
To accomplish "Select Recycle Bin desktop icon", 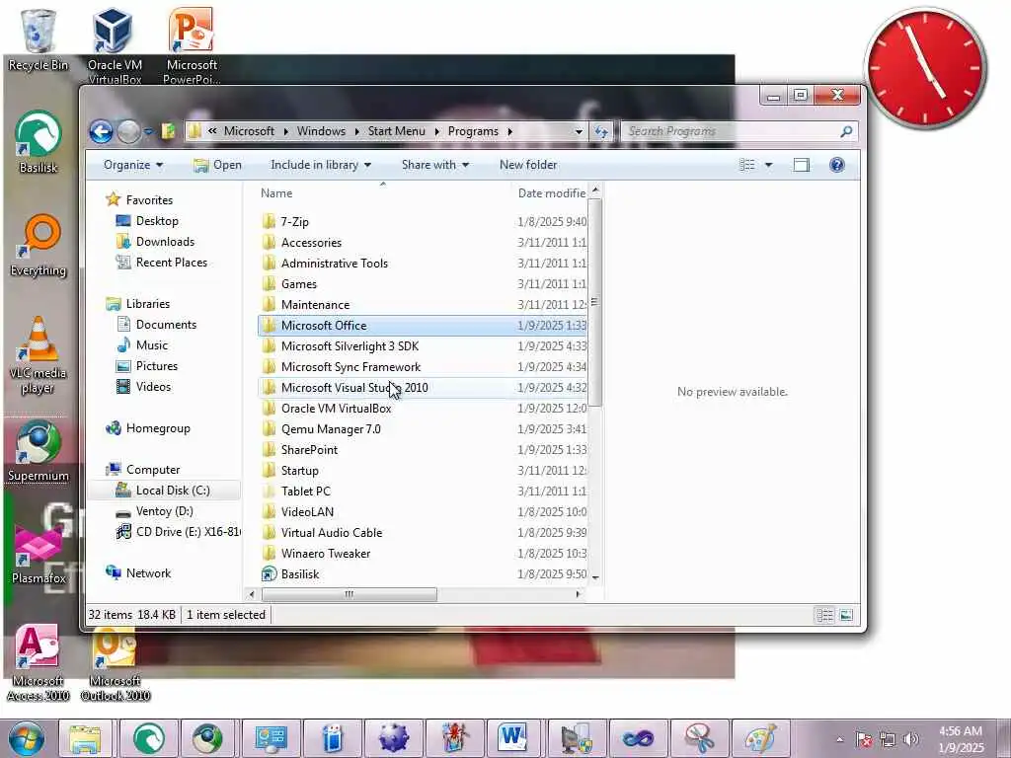I will [x=39, y=39].
